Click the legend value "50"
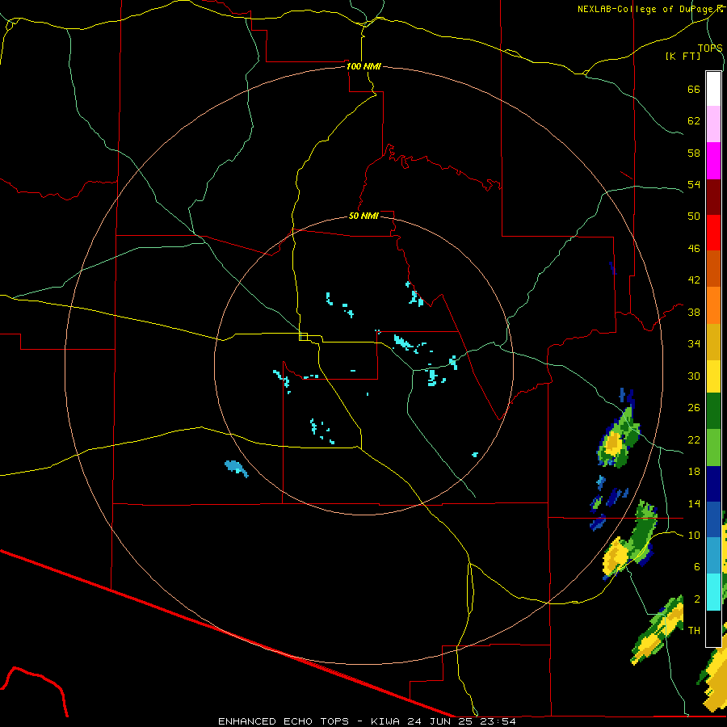This screenshot has width=727, height=727. coord(694,216)
